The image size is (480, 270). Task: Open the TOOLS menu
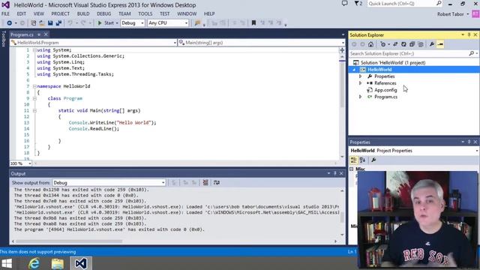[x=145, y=13]
